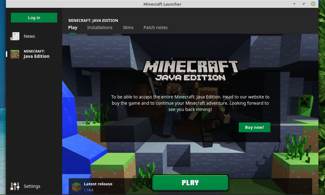This screenshot has width=325, height=195.
Task: Click the Minecraft Java Edition logo banner
Action: 191,71
